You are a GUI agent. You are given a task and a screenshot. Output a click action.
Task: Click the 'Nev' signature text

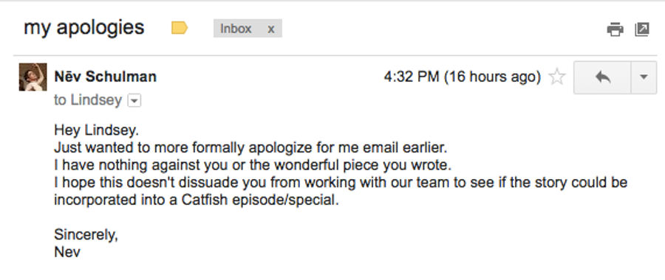coord(67,253)
